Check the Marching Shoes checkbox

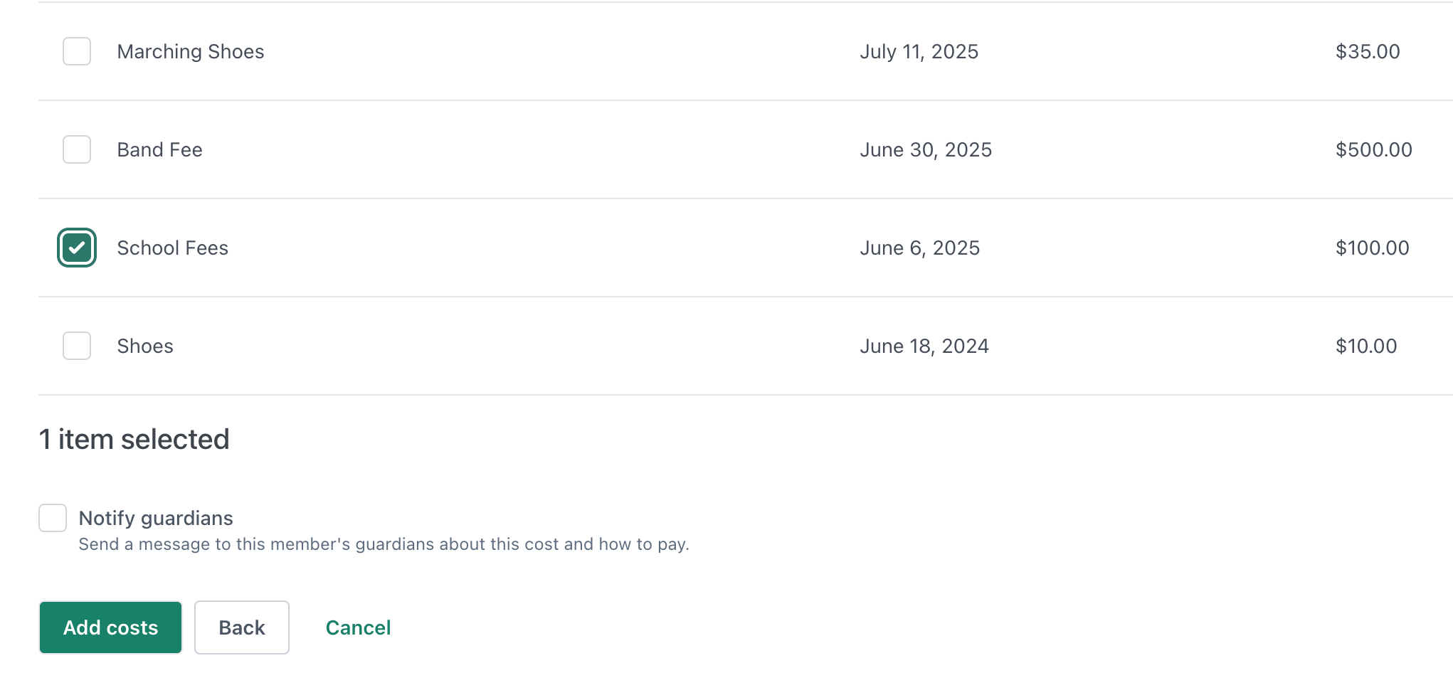pos(77,51)
